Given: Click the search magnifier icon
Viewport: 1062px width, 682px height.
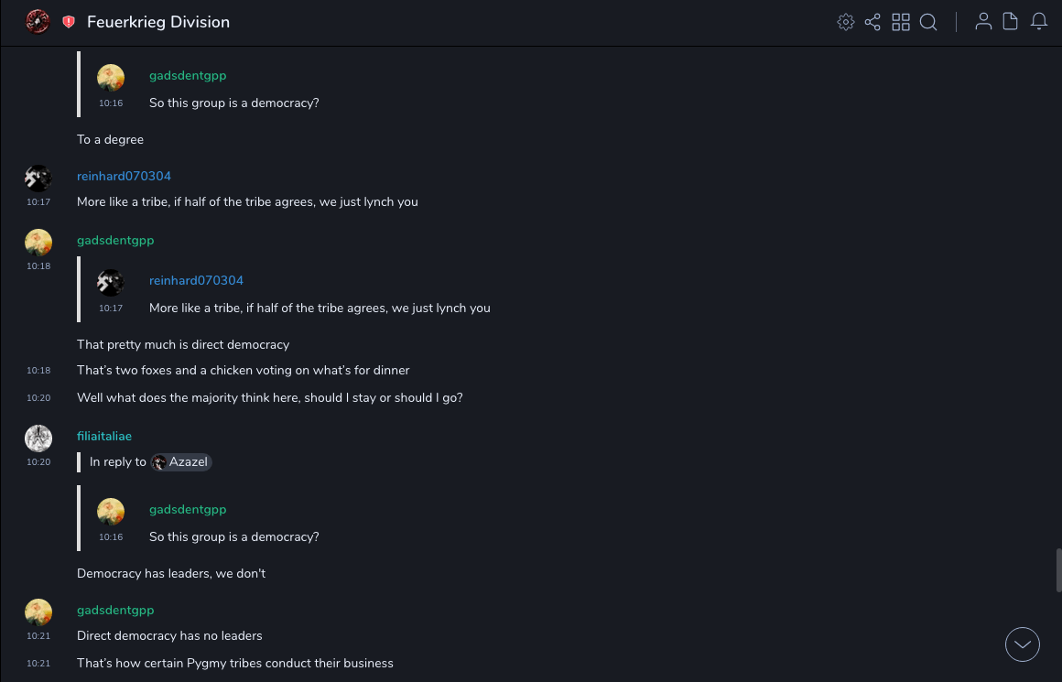Looking at the screenshot, I should click(x=928, y=22).
